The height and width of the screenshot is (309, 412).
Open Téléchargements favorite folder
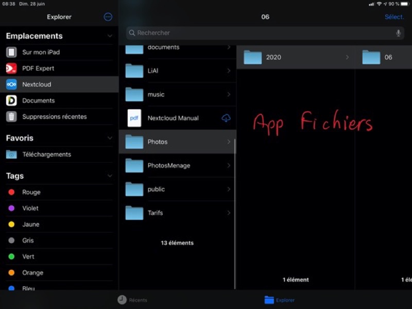click(x=46, y=154)
